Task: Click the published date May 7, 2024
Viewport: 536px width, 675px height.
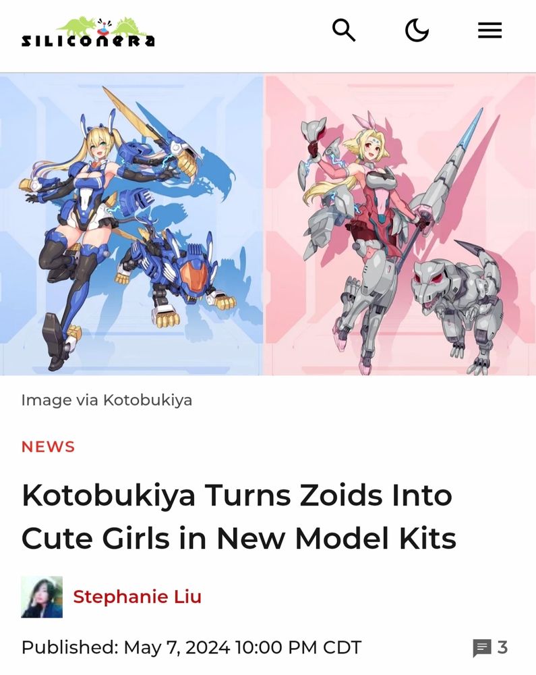Action: tap(177, 647)
